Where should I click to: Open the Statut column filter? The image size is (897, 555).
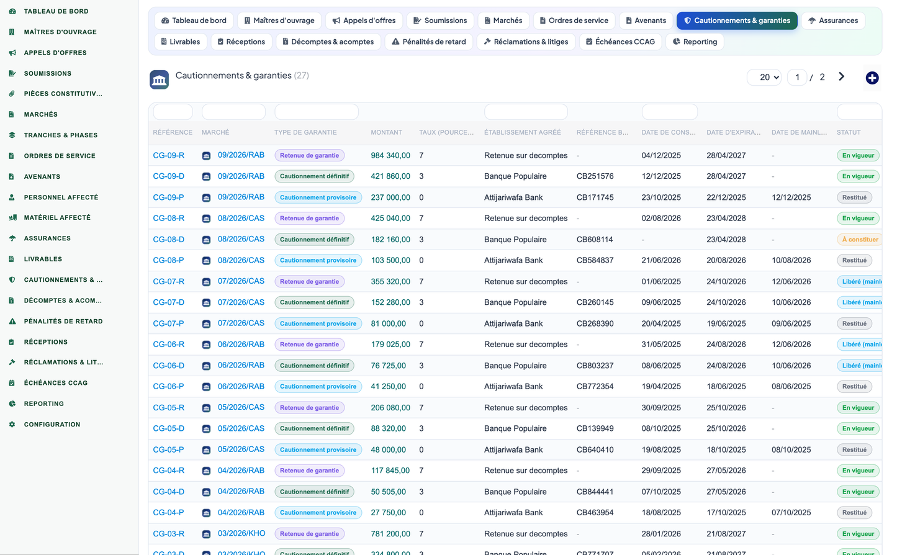point(859,112)
